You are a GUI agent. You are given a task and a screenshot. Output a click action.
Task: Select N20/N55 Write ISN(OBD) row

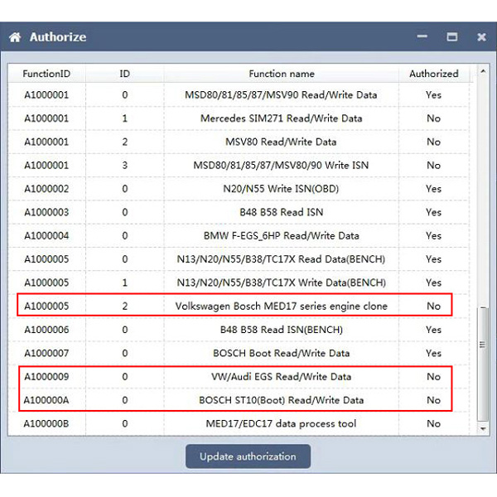tap(239, 189)
